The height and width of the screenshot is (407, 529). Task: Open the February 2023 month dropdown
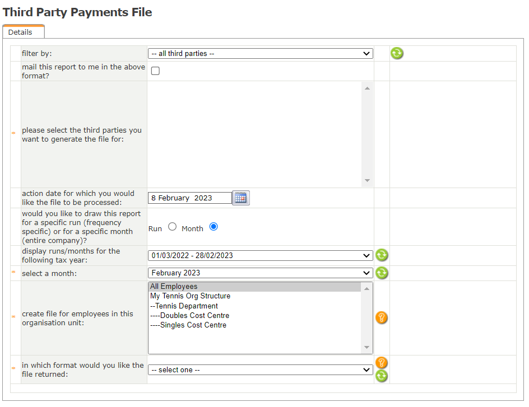(x=260, y=273)
